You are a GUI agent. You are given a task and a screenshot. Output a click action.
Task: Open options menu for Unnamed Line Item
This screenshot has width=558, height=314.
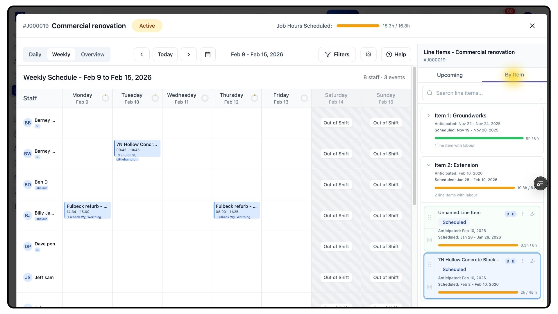pyautogui.click(x=523, y=214)
